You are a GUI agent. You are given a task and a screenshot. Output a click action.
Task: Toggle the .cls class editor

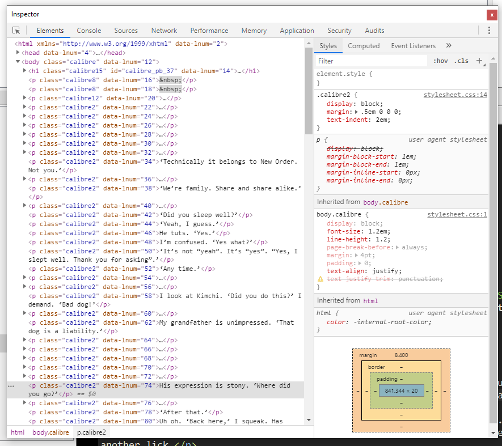coord(461,61)
